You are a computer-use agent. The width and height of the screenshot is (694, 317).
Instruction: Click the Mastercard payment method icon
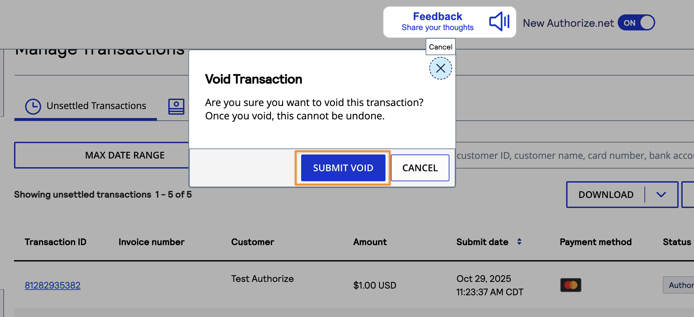tap(571, 285)
